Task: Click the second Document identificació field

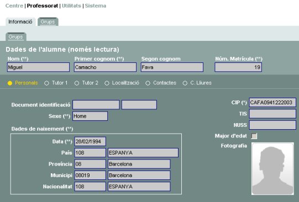Action: [139, 104]
